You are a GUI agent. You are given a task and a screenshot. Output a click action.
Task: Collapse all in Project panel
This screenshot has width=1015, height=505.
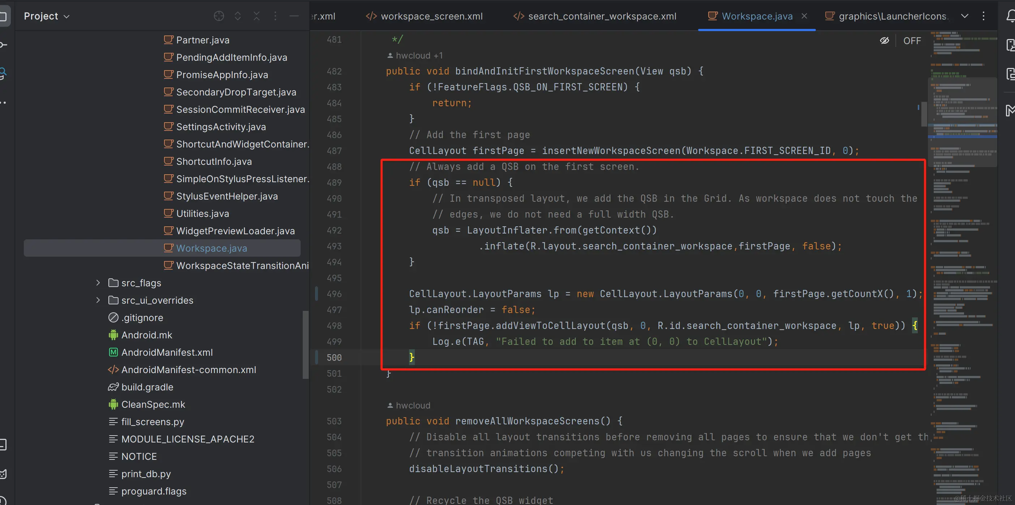(x=257, y=16)
